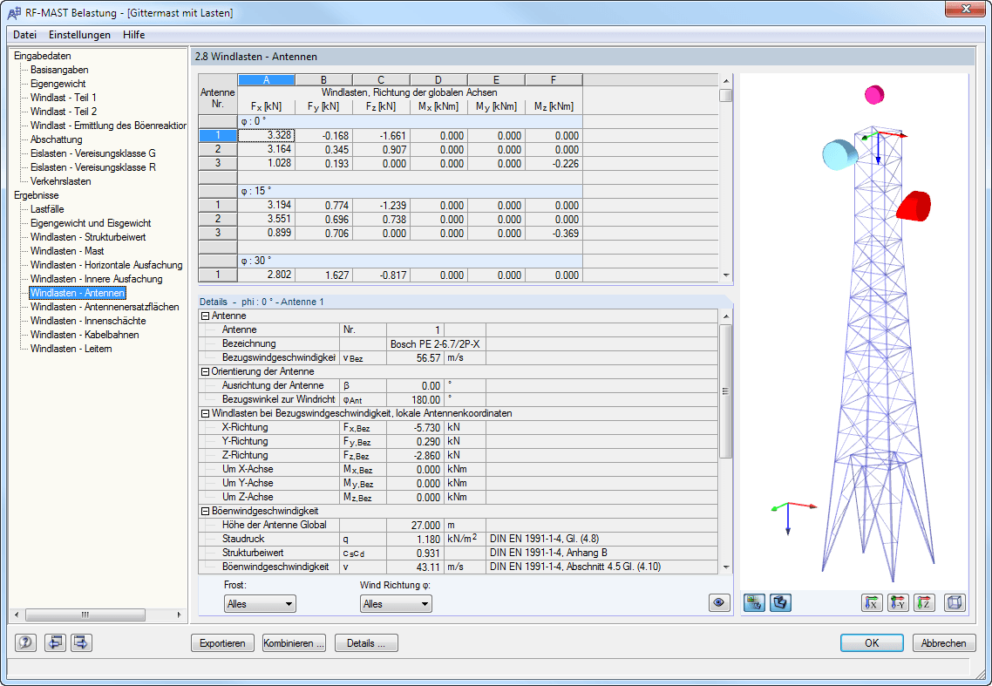Open Windlast - Teil 2
Image resolution: width=992 pixels, height=686 pixels.
tap(64, 112)
